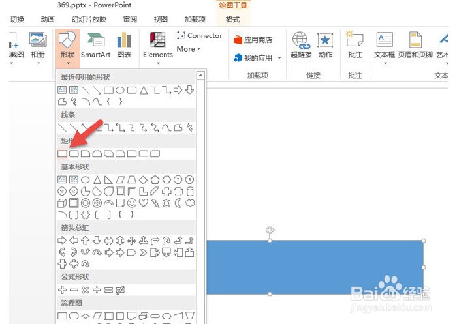Select the diamond in 基本形状
Viewport: 457px width, 324px height.
pyautogui.click(x=143, y=180)
